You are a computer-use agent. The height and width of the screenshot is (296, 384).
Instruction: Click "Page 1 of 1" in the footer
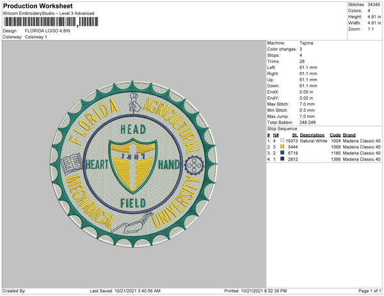[370, 291]
